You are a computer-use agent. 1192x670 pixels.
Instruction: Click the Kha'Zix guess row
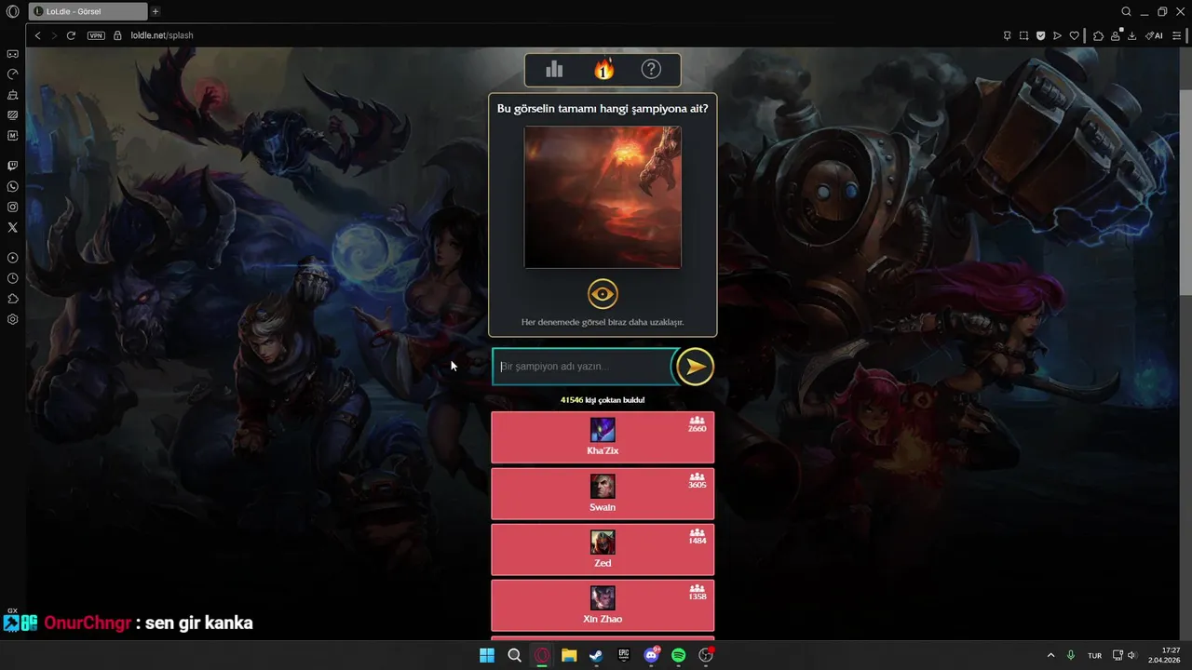(603, 437)
